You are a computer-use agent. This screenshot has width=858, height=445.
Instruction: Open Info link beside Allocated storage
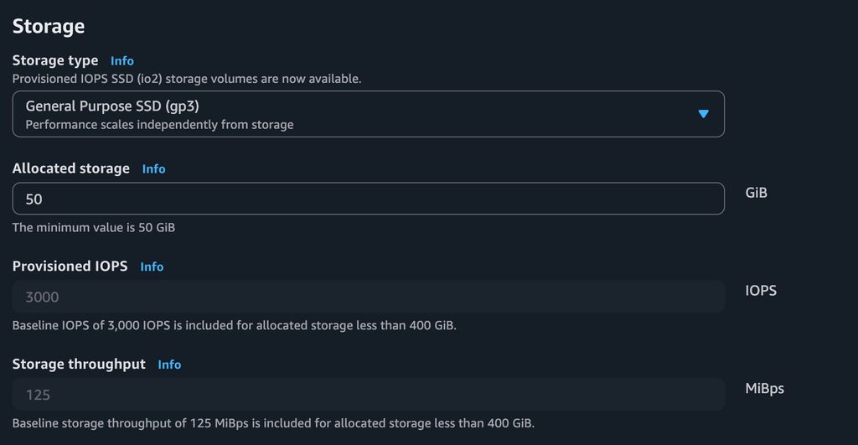tap(153, 169)
